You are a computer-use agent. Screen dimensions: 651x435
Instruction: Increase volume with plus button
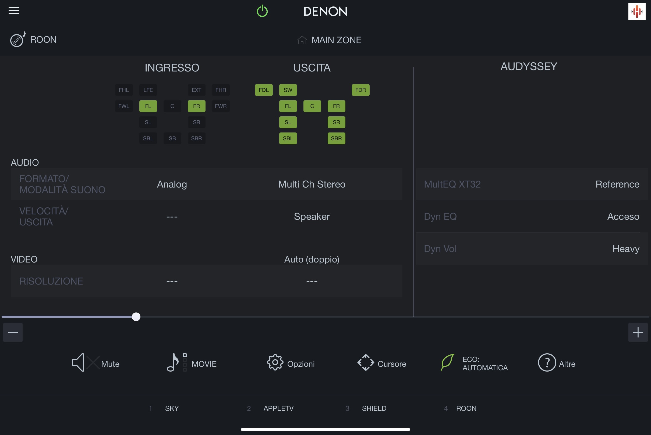pyautogui.click(x=638, y=332)
